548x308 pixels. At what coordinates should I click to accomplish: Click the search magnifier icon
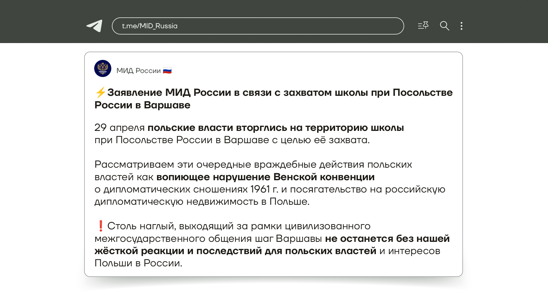[x=444, y=26]
